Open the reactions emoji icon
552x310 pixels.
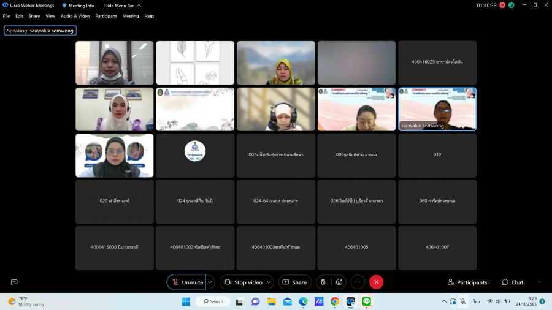(x=339, y=282)
